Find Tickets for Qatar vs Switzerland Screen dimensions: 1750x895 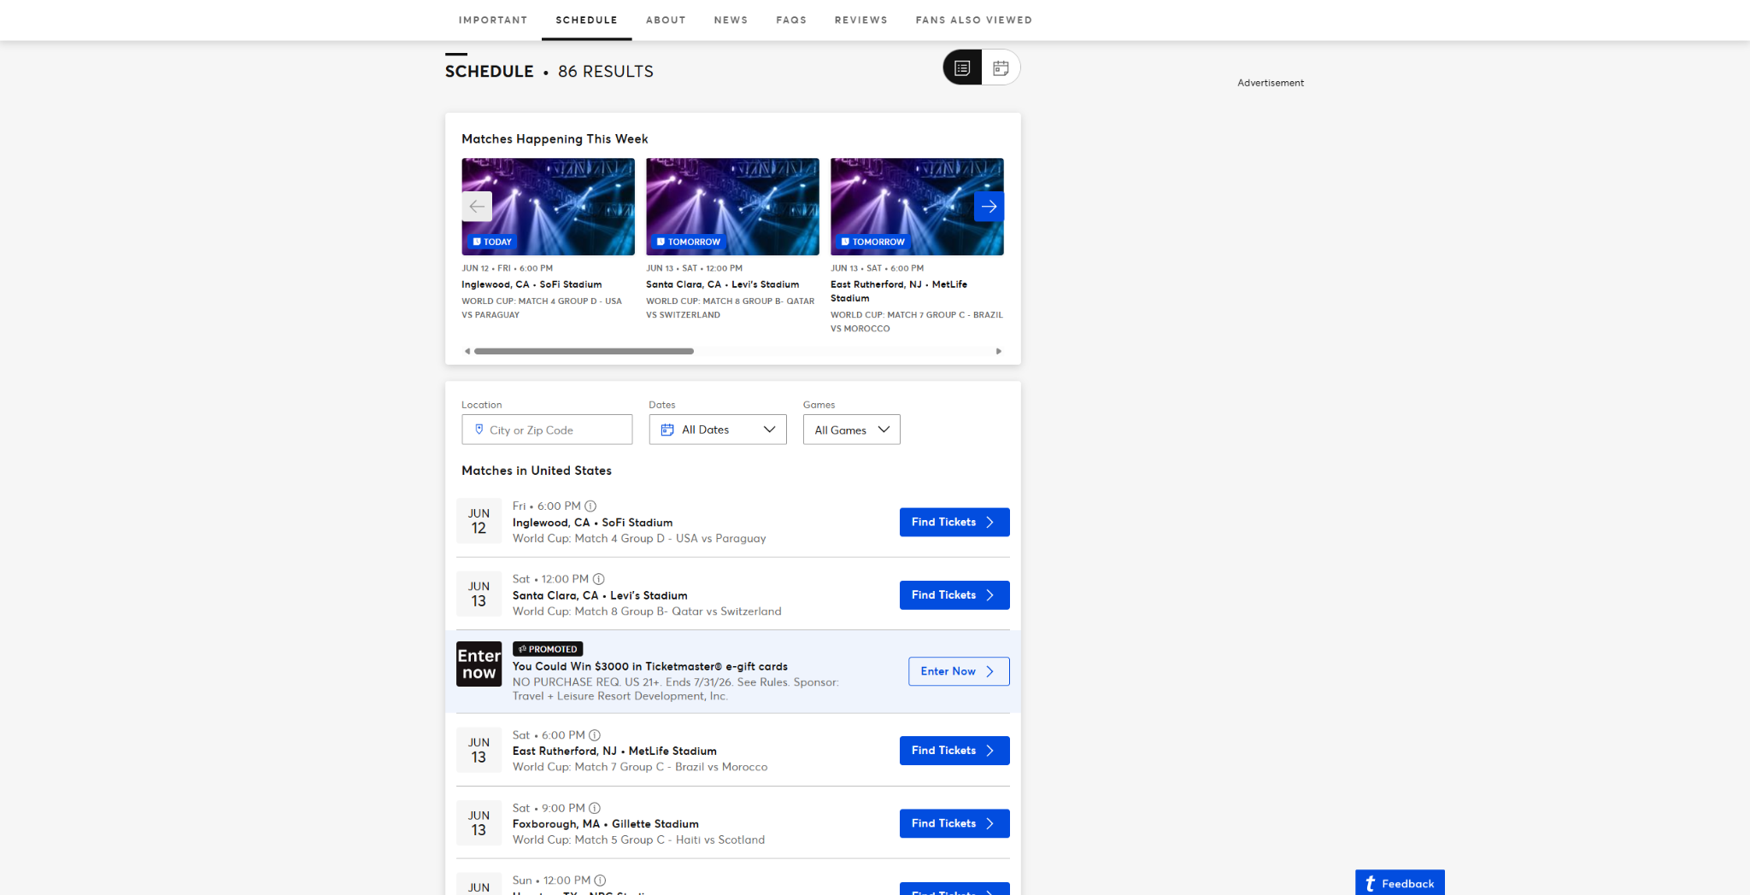pyautogui.click(x=954, y=595)
